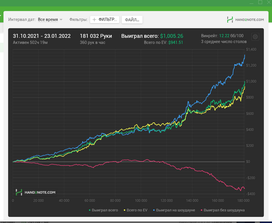This screenshot has width=272, height=223.
Task: Open chart settings gear icon
Action: click(x=255, y=37)
